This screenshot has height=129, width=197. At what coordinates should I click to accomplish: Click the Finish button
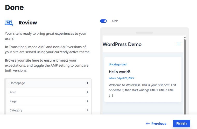pos(181,124)
